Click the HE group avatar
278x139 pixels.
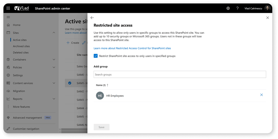pyautogui.click(x=100, y=96)
